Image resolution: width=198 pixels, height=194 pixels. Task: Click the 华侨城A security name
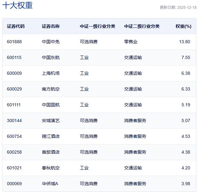(50, 184)
